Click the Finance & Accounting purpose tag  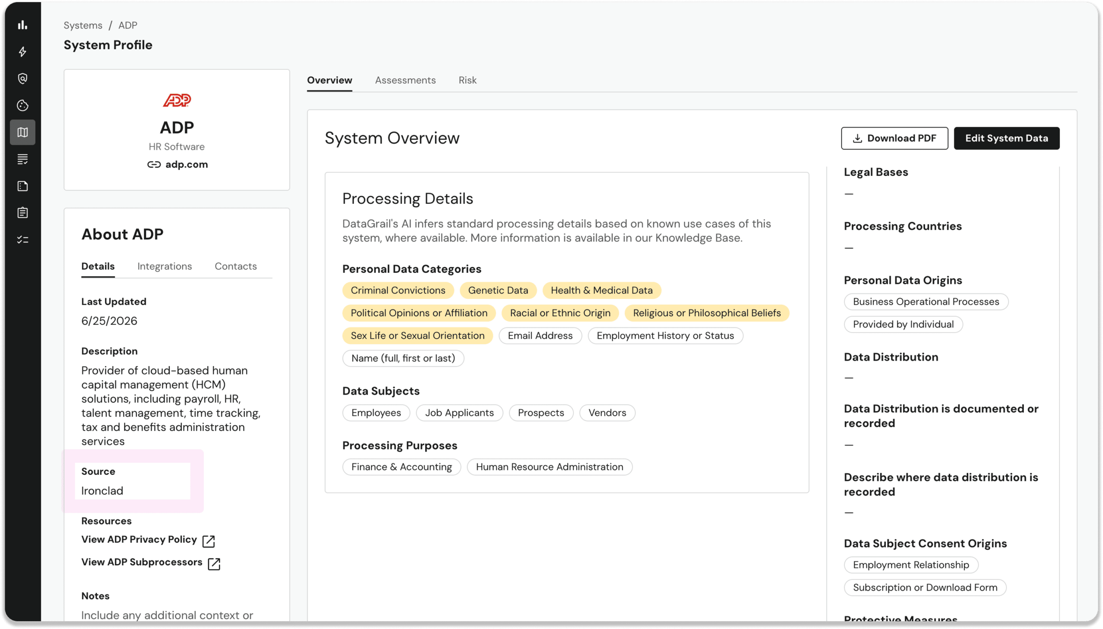click(402, 467)
